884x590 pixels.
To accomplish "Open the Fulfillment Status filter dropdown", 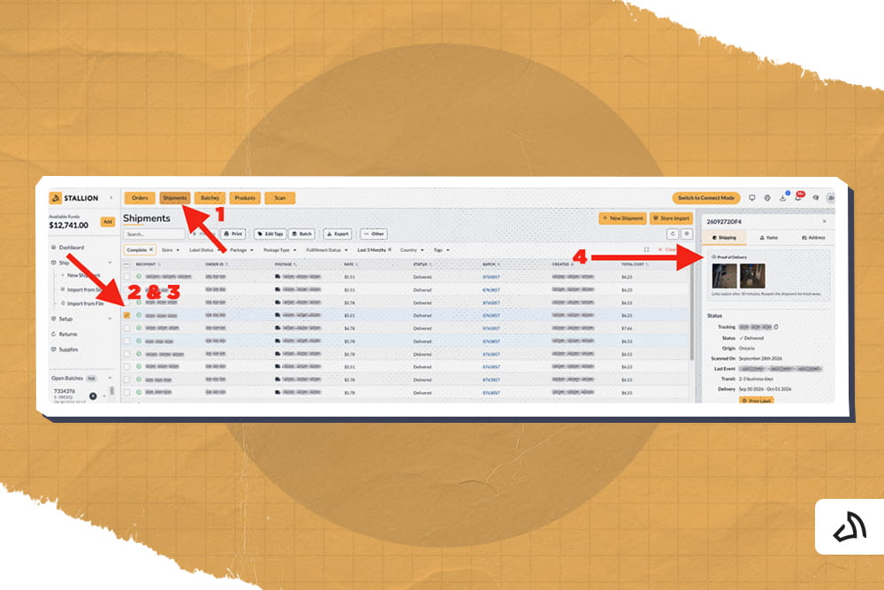I will 326,249.
